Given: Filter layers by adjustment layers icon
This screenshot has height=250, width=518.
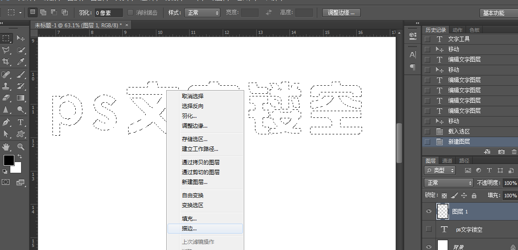Looking at the screenshot, I should point(479,171).
